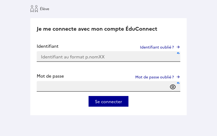The image size is (217, 136).
Task: Click the word ÉduConnect in the heading
Action: coord(141,29)
